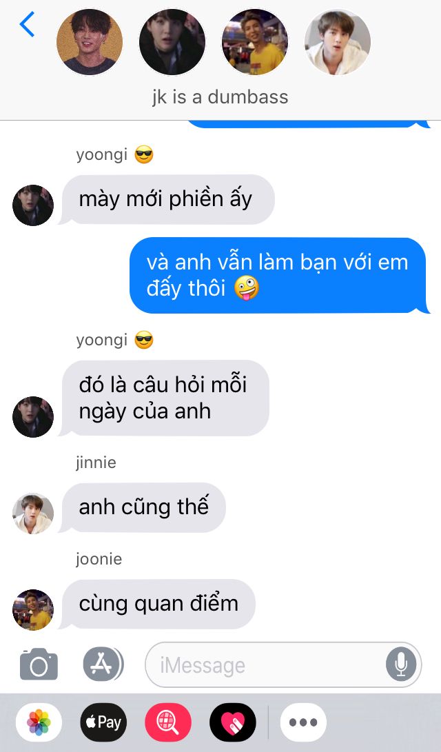Tap the "anh cũng thế" bubble

point(143,507)
